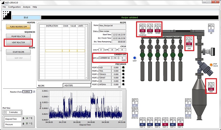Click the PORT-5 heater red 75 readout

pyautogui.click(x=180, y=125)
